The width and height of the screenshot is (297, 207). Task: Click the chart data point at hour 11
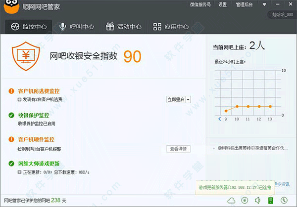click(248, 107)
